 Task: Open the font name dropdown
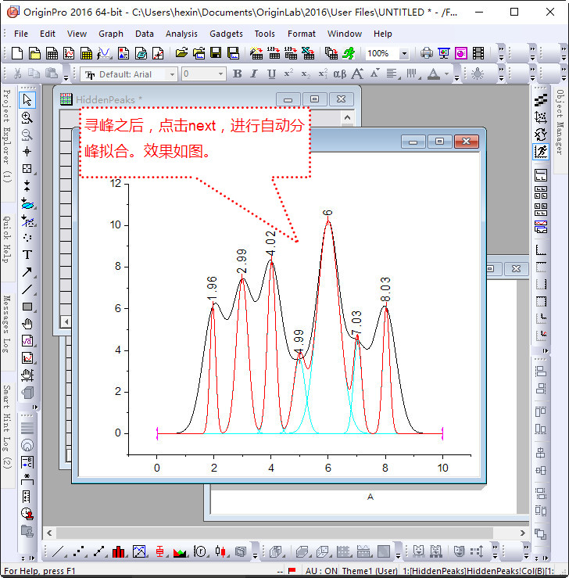coord(172,74)
